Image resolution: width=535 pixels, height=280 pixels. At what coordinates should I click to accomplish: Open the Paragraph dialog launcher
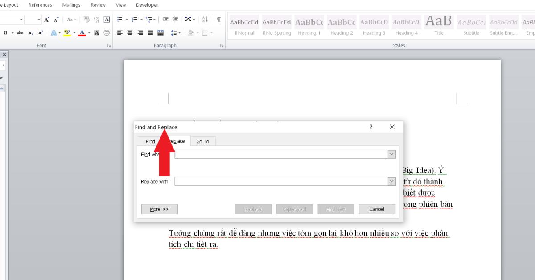click(x=222, y=45)
